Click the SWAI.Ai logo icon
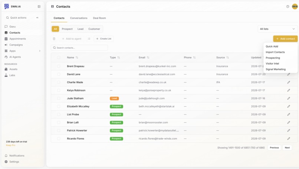The image size is (299, 169). [6, 6]
